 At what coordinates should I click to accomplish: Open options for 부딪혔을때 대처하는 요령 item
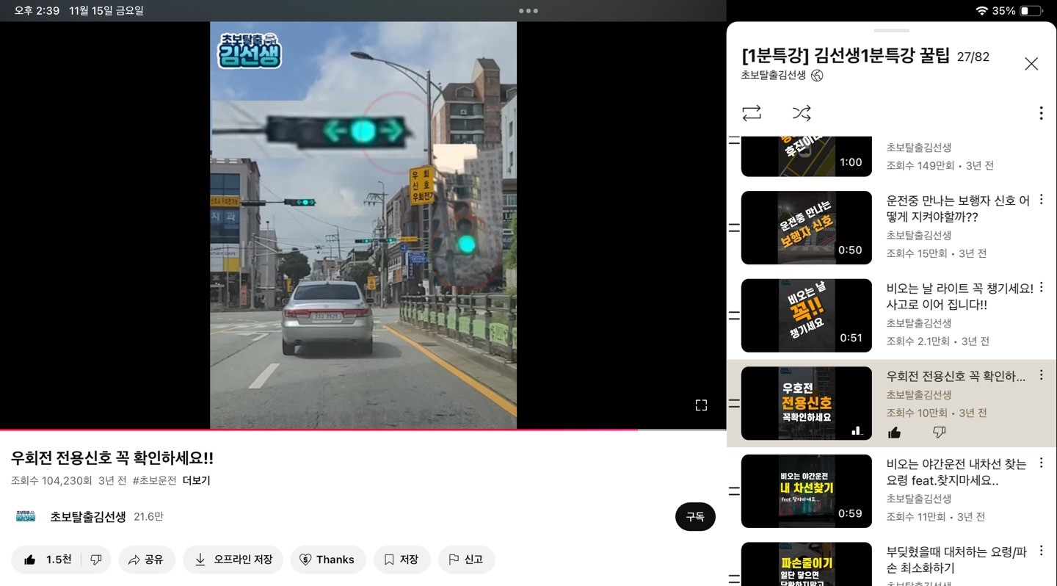coord(1041,551)
